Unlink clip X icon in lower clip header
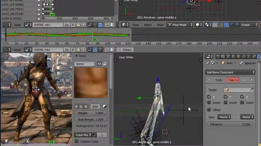This screenshot has width=261, height=146. pos(83,49)
